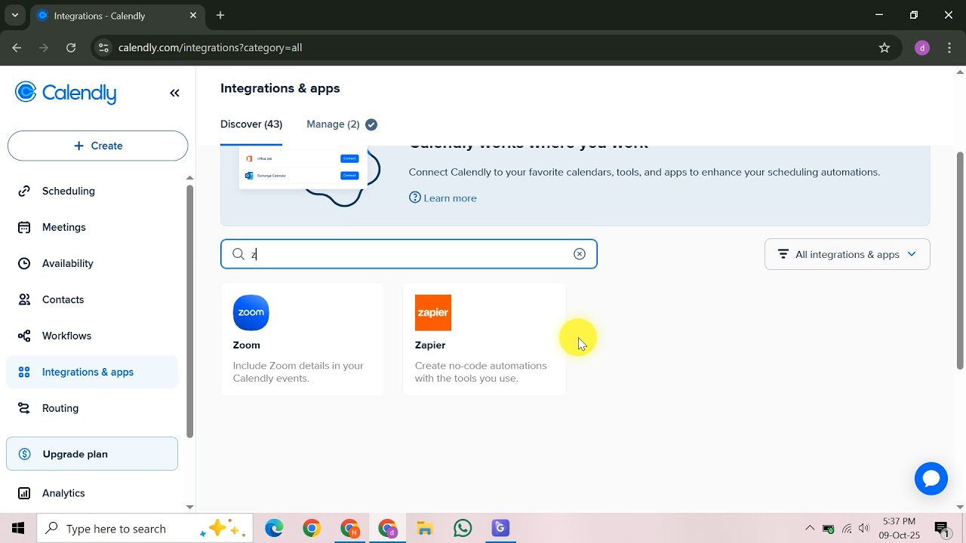Screen dimensions: 966x543
Task: Open the Chrome profile avatar
Action: tap(922, 48)
